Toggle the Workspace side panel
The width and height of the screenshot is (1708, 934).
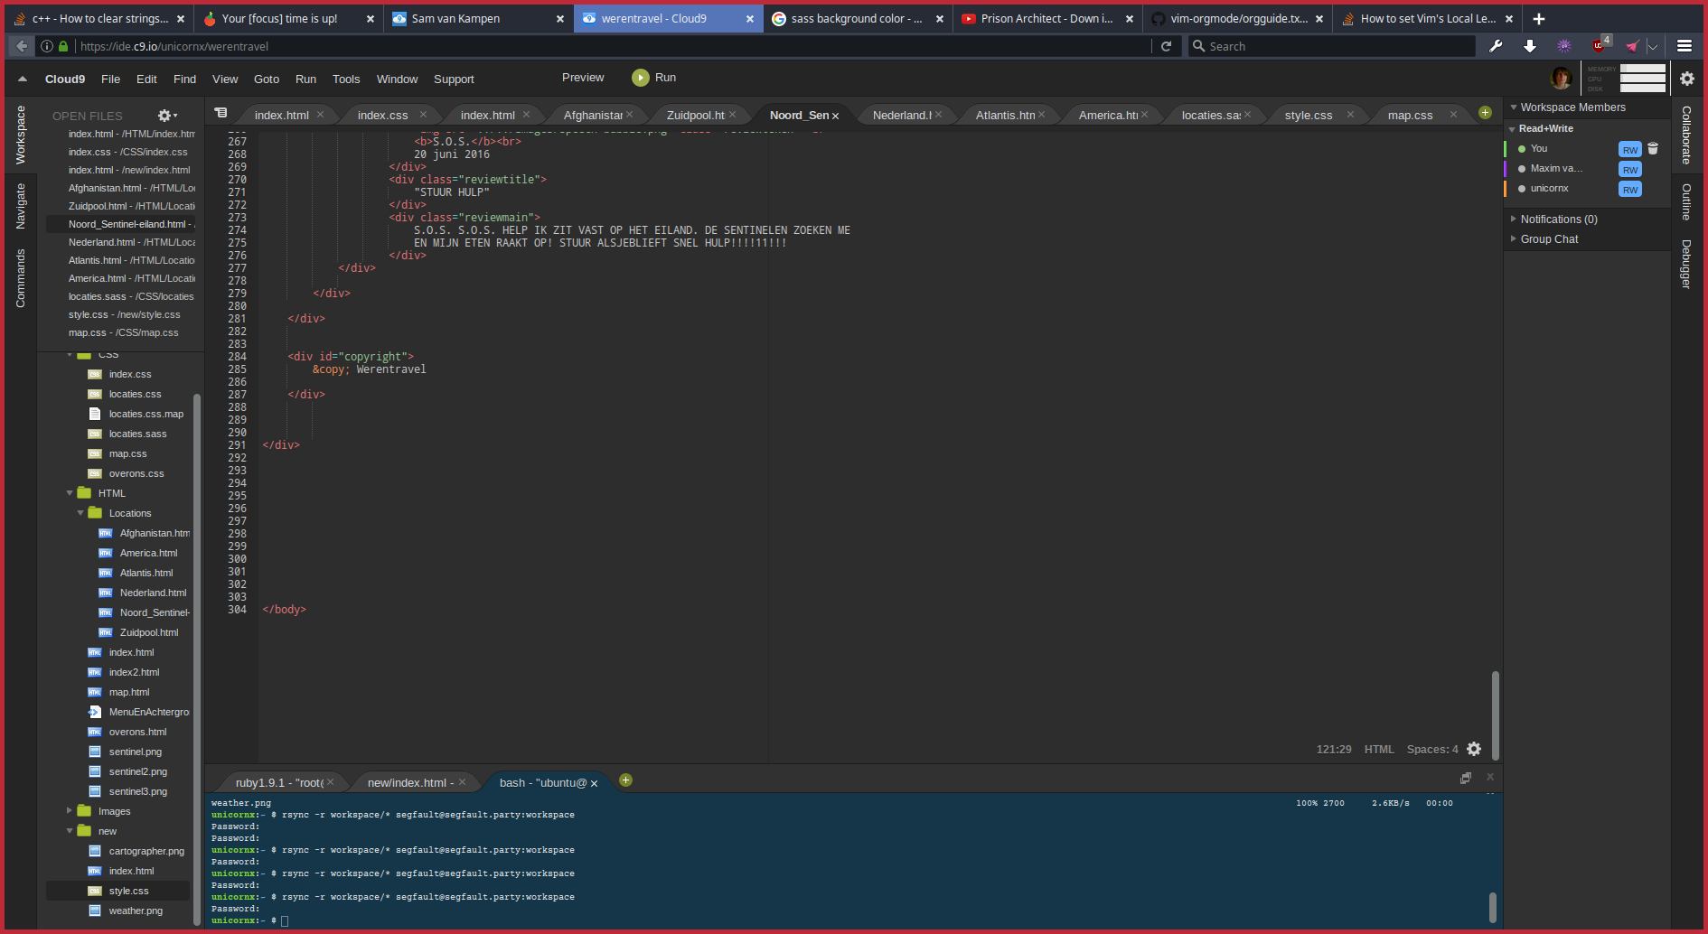click(20, 135)
